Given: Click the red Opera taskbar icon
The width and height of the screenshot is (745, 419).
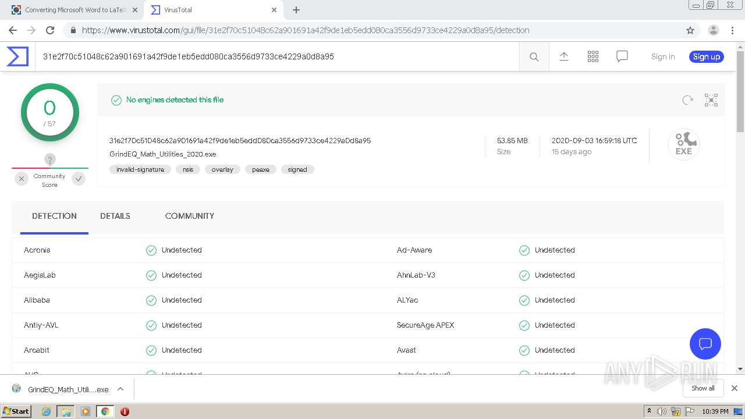Looking at the screenshot, I should (x=125, y=411).
